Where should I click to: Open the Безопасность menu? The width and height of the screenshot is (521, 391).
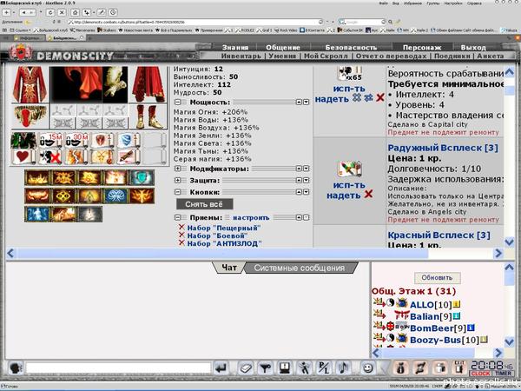click(x=351, y=47)
